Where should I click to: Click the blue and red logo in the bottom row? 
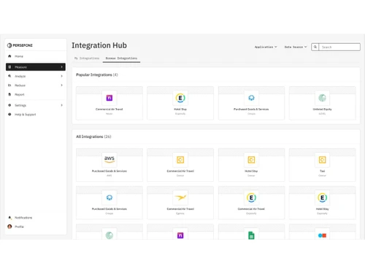tap(322, 235)
